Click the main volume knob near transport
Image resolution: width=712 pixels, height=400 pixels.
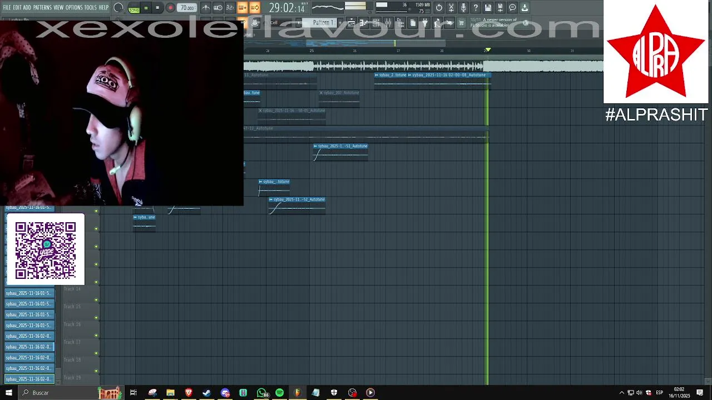coord(118,8)
